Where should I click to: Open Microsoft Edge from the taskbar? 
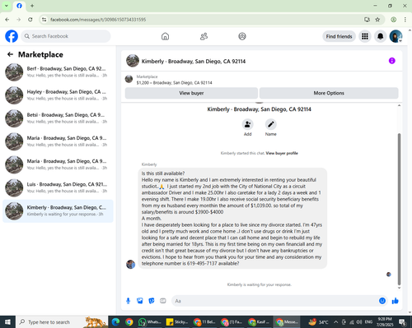(115, 322)
